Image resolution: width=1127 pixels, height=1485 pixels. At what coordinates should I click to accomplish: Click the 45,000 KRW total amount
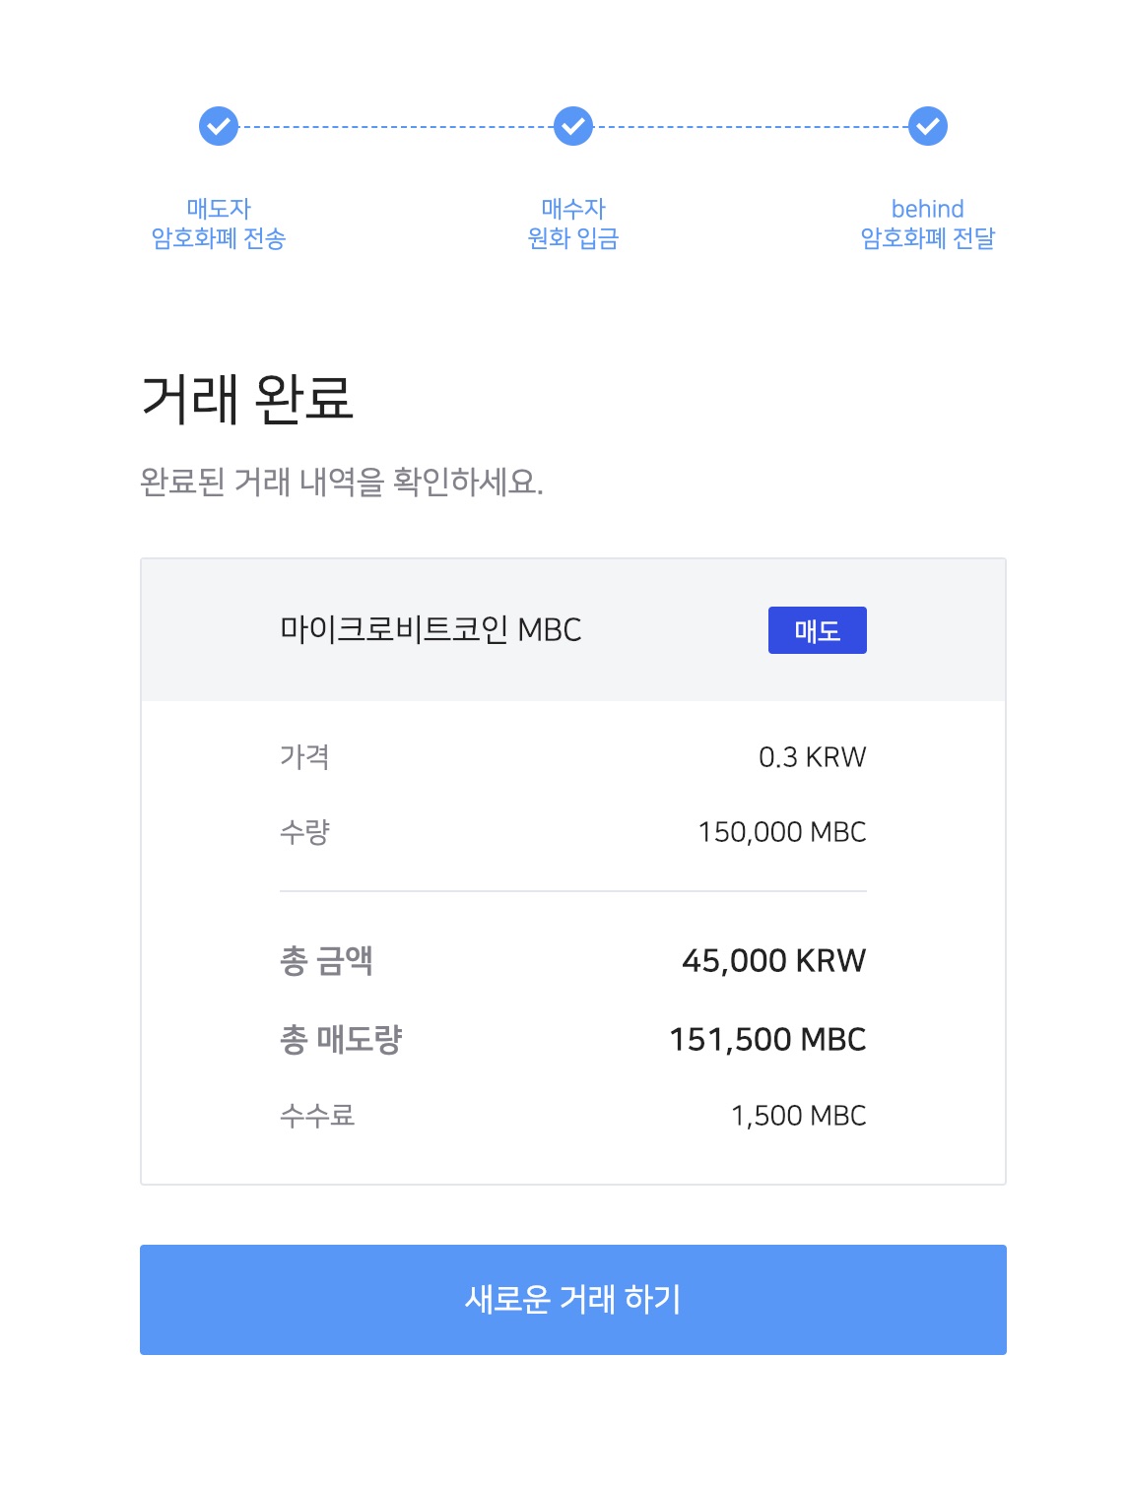point(773,960)
